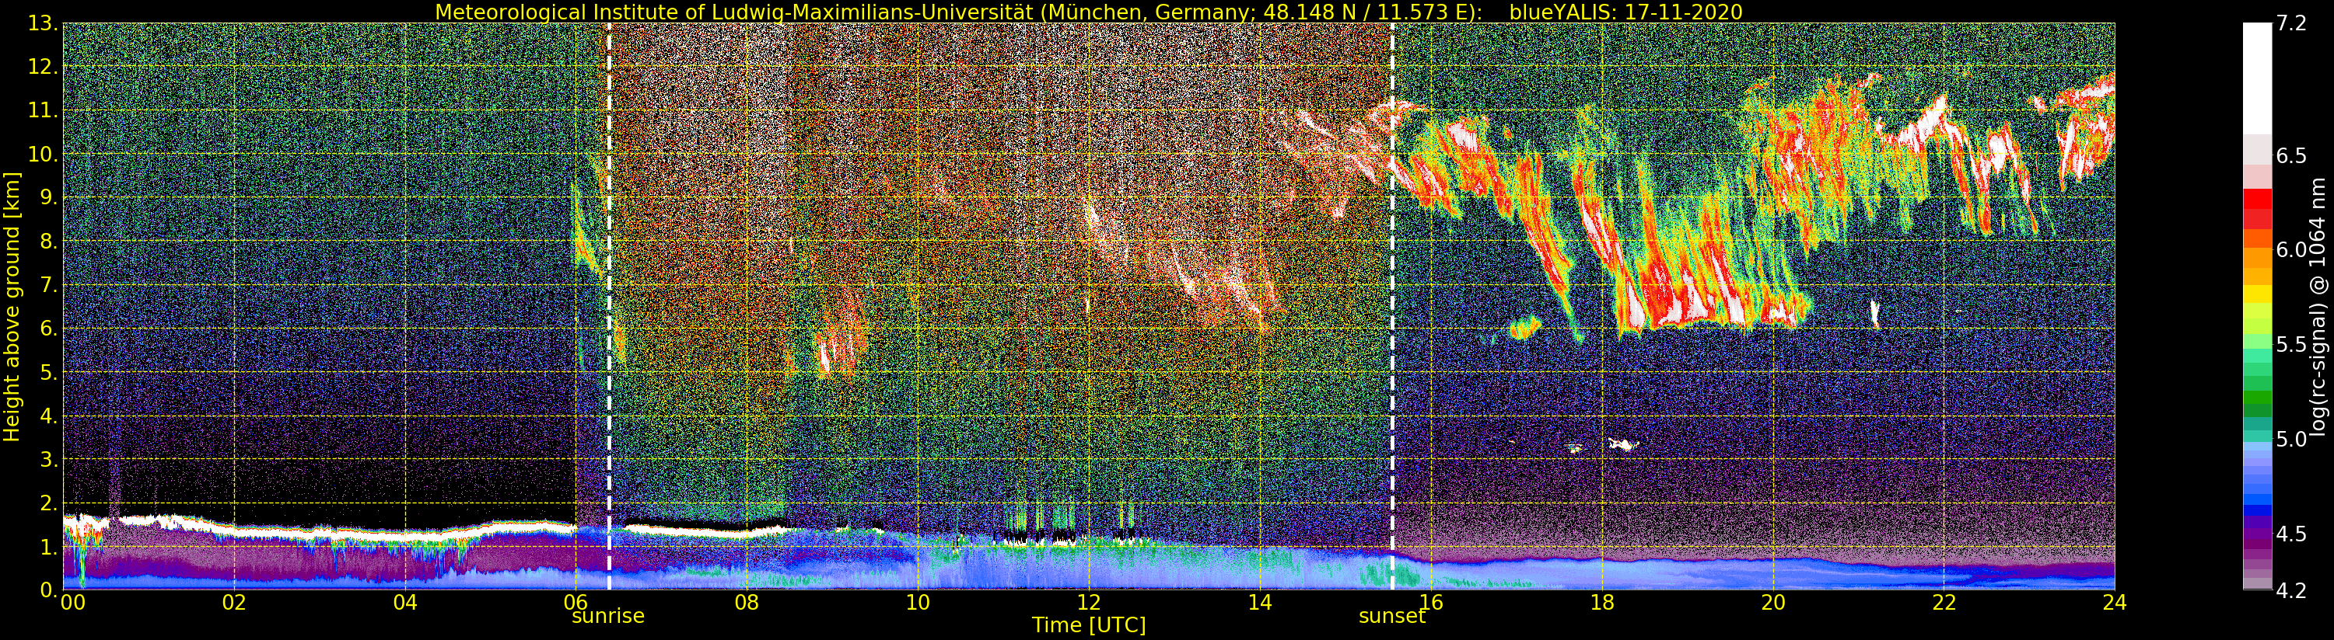Viewport: 2334px width, 640px height.
Task: Click the height axis tick label 5
Action: click(50, 372)
